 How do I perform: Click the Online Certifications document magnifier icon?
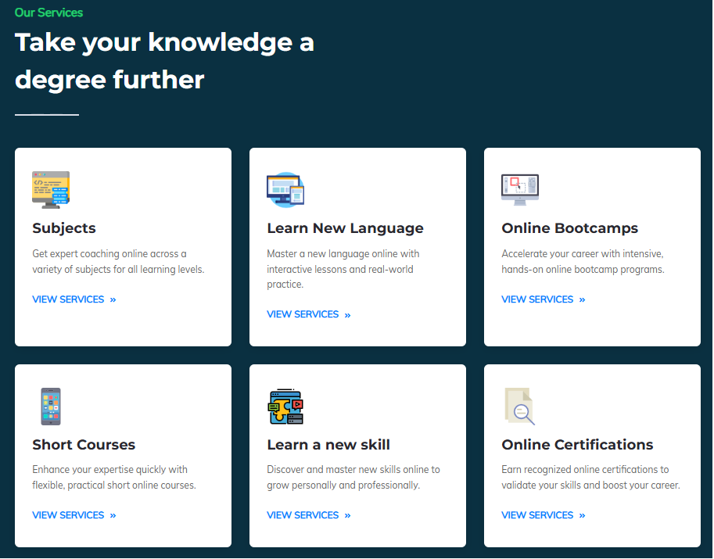point(520,407)
